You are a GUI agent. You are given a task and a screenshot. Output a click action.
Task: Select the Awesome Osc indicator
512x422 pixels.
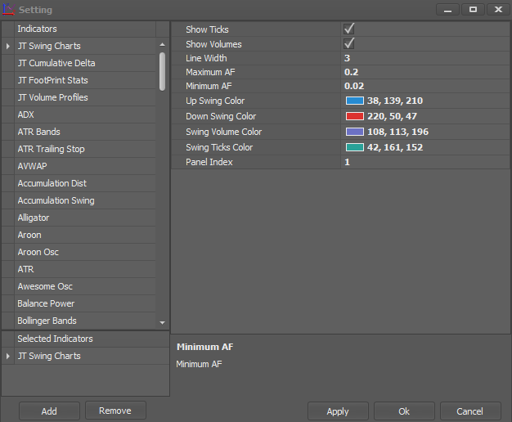pos(85,286)
